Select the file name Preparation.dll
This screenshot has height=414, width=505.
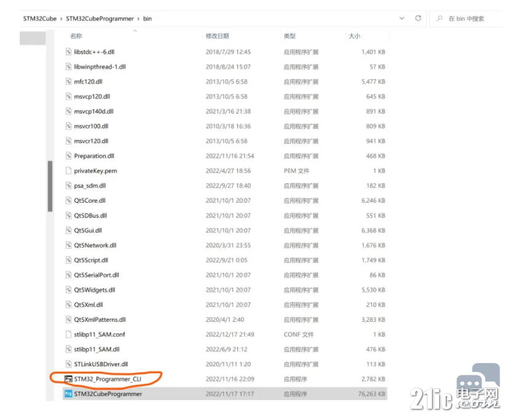click(x=94, y=155)
